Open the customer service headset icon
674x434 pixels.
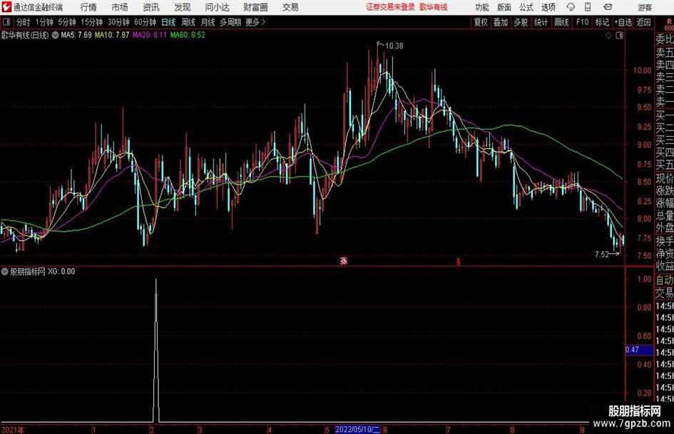tap(571, 7)
